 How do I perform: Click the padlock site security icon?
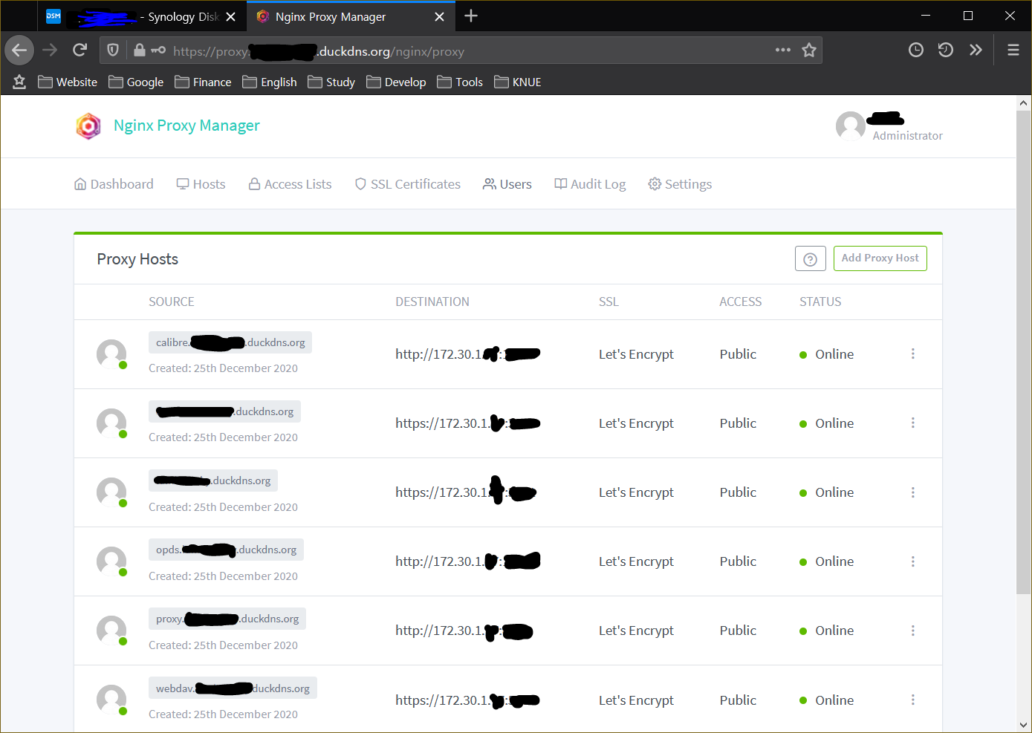pos(140,51)
